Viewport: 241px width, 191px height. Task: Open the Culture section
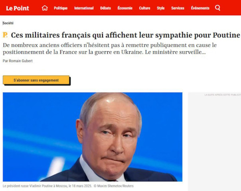(x=144, y=8)
